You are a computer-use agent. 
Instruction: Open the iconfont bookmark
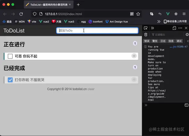point(96,22)
